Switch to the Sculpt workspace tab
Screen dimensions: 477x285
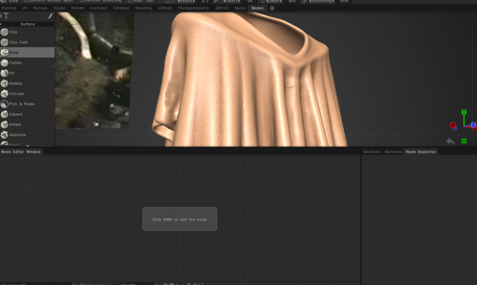pyautogui.click(x=59, y=8)
